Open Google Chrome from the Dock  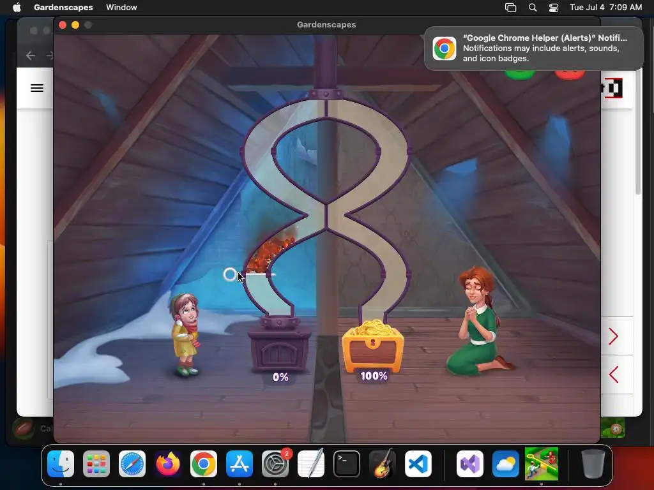pos(204,463)
